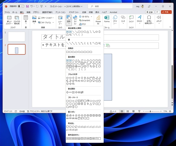Insert the flowchart decision diamond shape
This screenshot has width=176, height=146.
[x=73, y=101]
